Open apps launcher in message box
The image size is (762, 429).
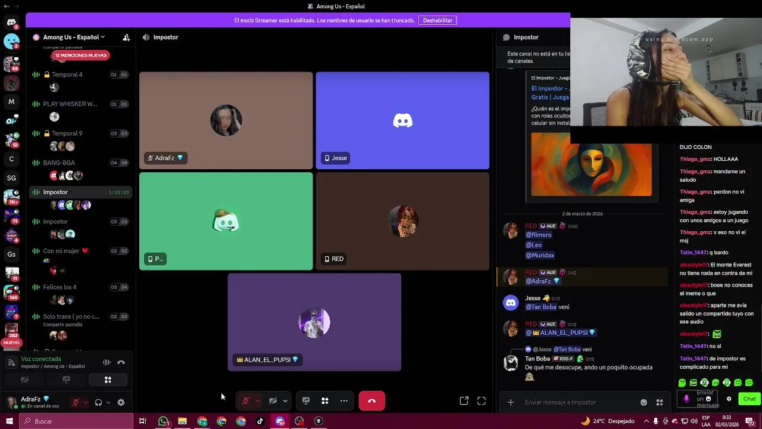659,402
